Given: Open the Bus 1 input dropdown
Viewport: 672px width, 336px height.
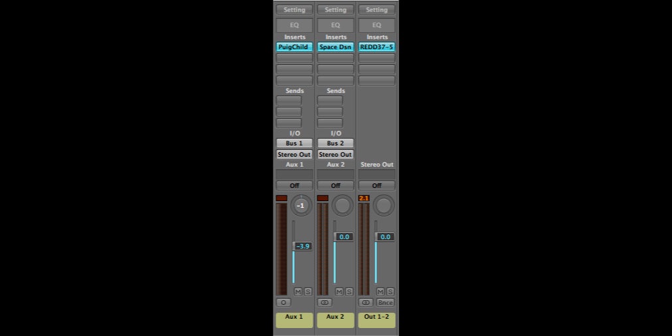Looking at the screenshot, I should [x=294, y=143].
